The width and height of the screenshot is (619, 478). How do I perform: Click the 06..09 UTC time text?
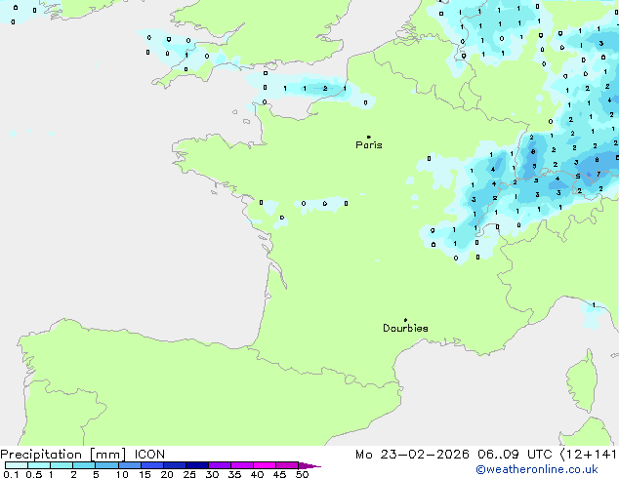click(x=515, y=455)
